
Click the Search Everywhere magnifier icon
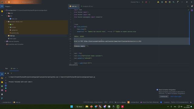pos(174,2)
